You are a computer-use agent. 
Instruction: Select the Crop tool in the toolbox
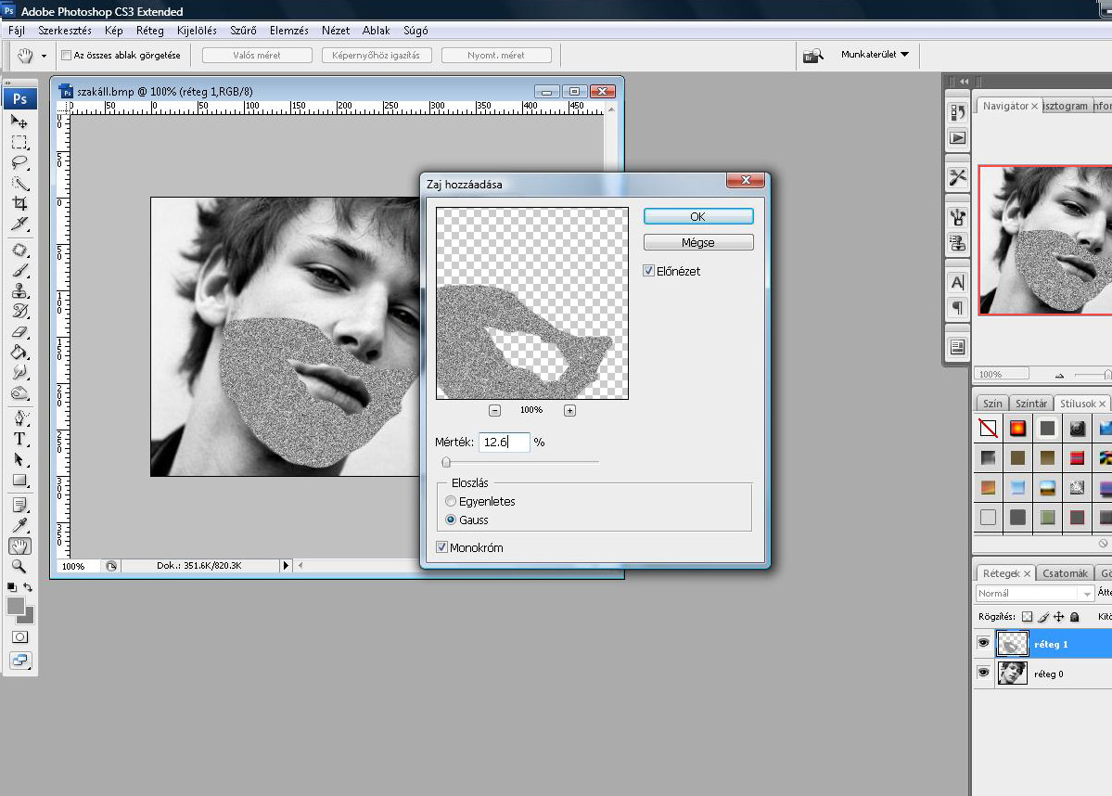[19, 203]
